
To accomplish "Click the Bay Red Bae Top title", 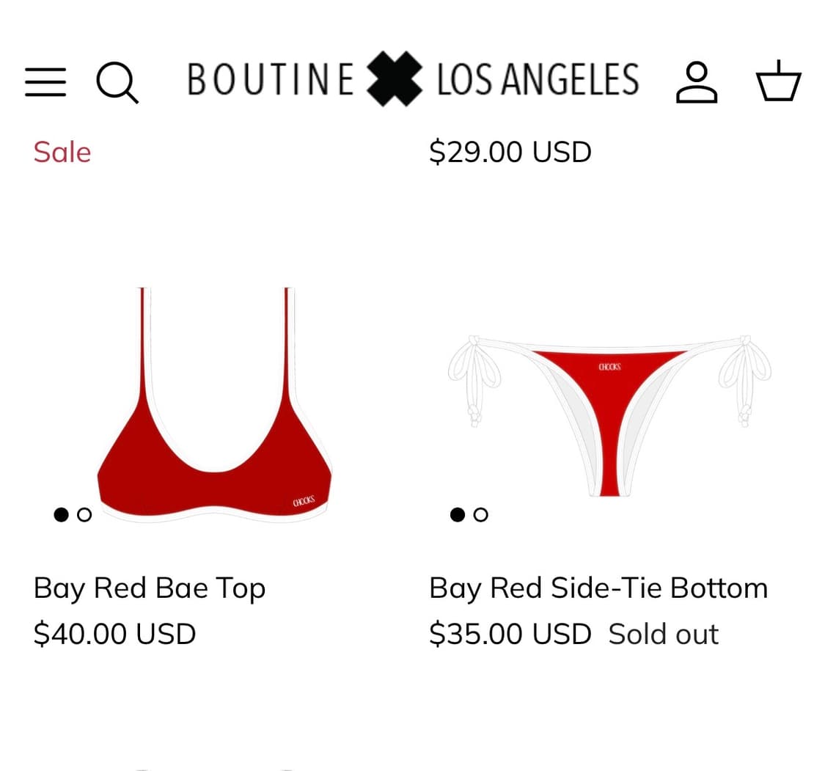I will click(150, 588).
